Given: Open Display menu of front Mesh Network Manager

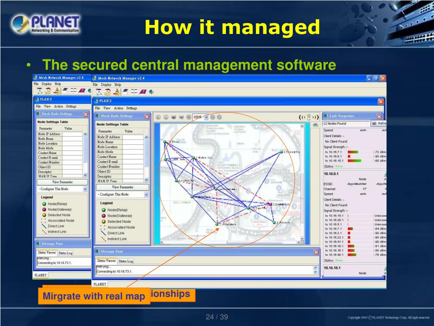Looking at the screenshot, I should click(x=106, y=85).
